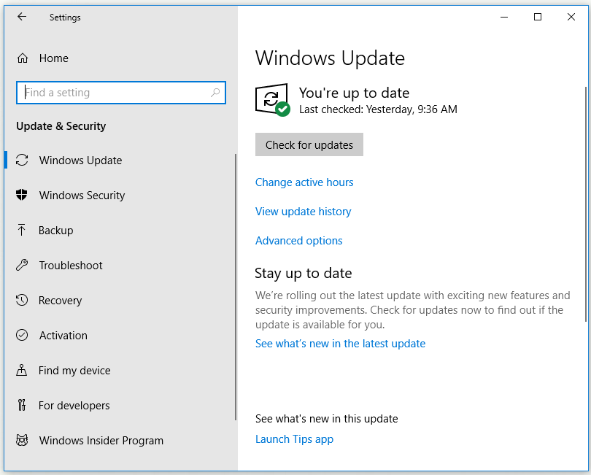The width and height of the screenshot is (591, 475).
Task: Click 'See what's new in this update' text
Action: 326,419
